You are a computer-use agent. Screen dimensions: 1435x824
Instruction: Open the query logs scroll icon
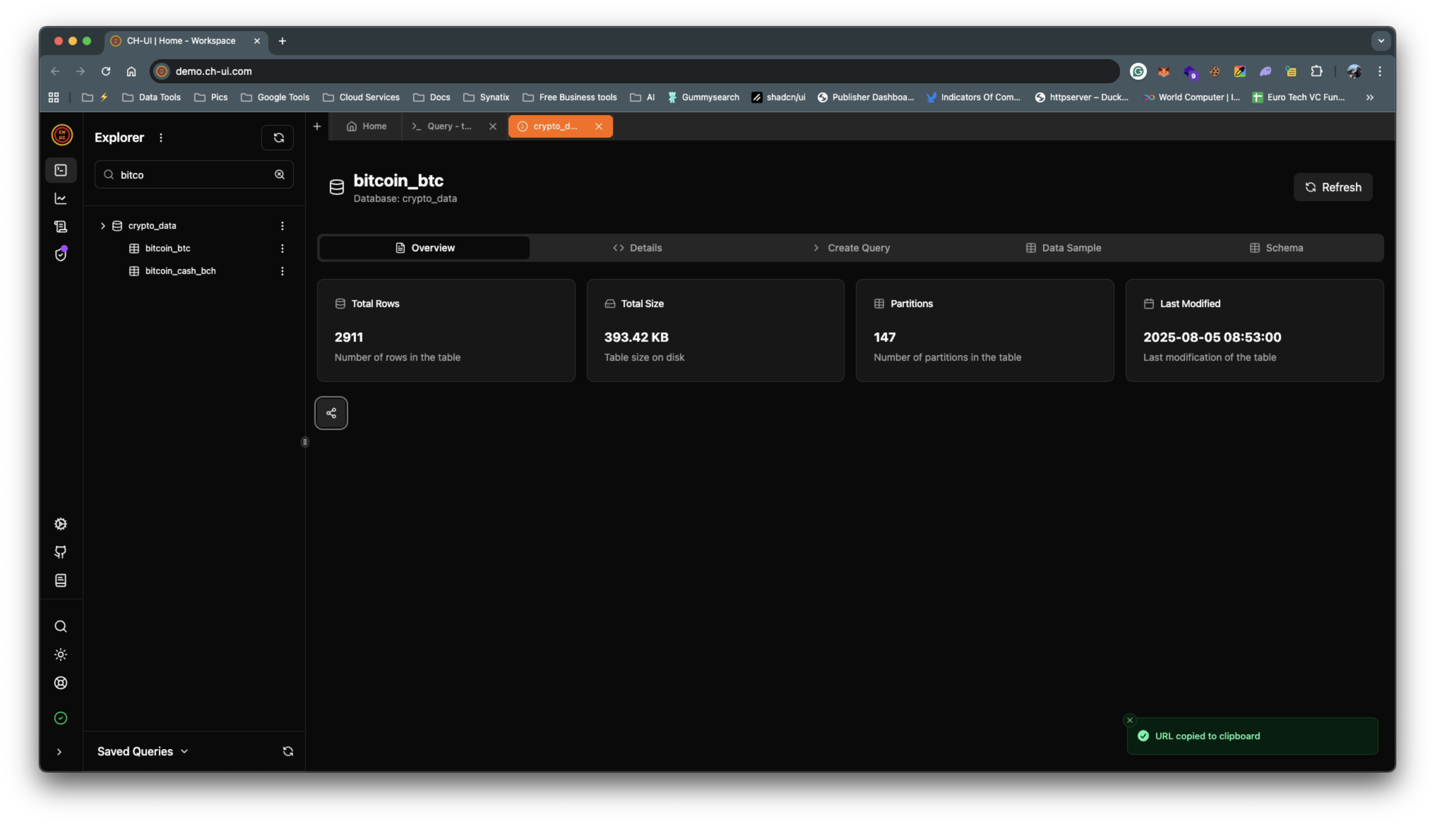[x=60, y=226]
